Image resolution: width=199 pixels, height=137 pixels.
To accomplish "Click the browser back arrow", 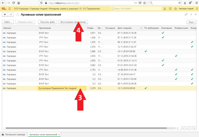I will tap(3, 3).
